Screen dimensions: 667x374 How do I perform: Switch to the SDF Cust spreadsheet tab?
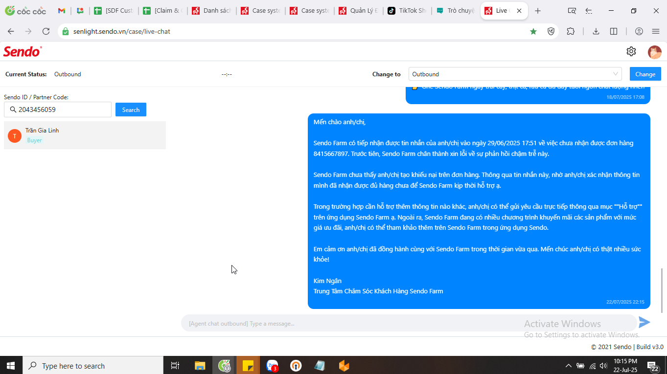pos(113,11)
